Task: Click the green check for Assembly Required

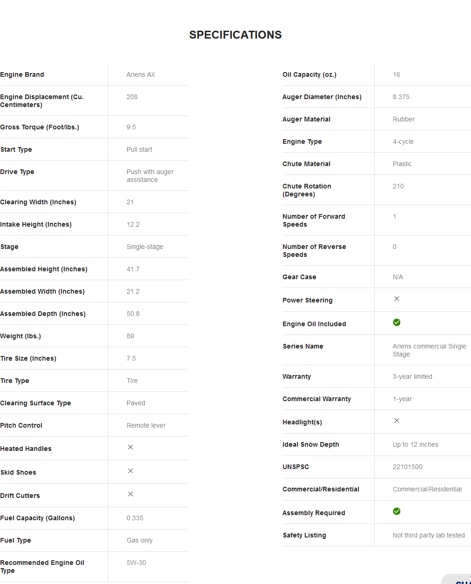Action: [397, 511]
